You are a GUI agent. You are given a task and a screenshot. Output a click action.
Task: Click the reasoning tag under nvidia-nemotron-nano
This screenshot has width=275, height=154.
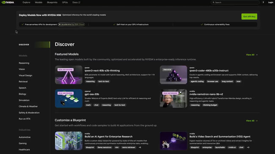pos(195,105)
